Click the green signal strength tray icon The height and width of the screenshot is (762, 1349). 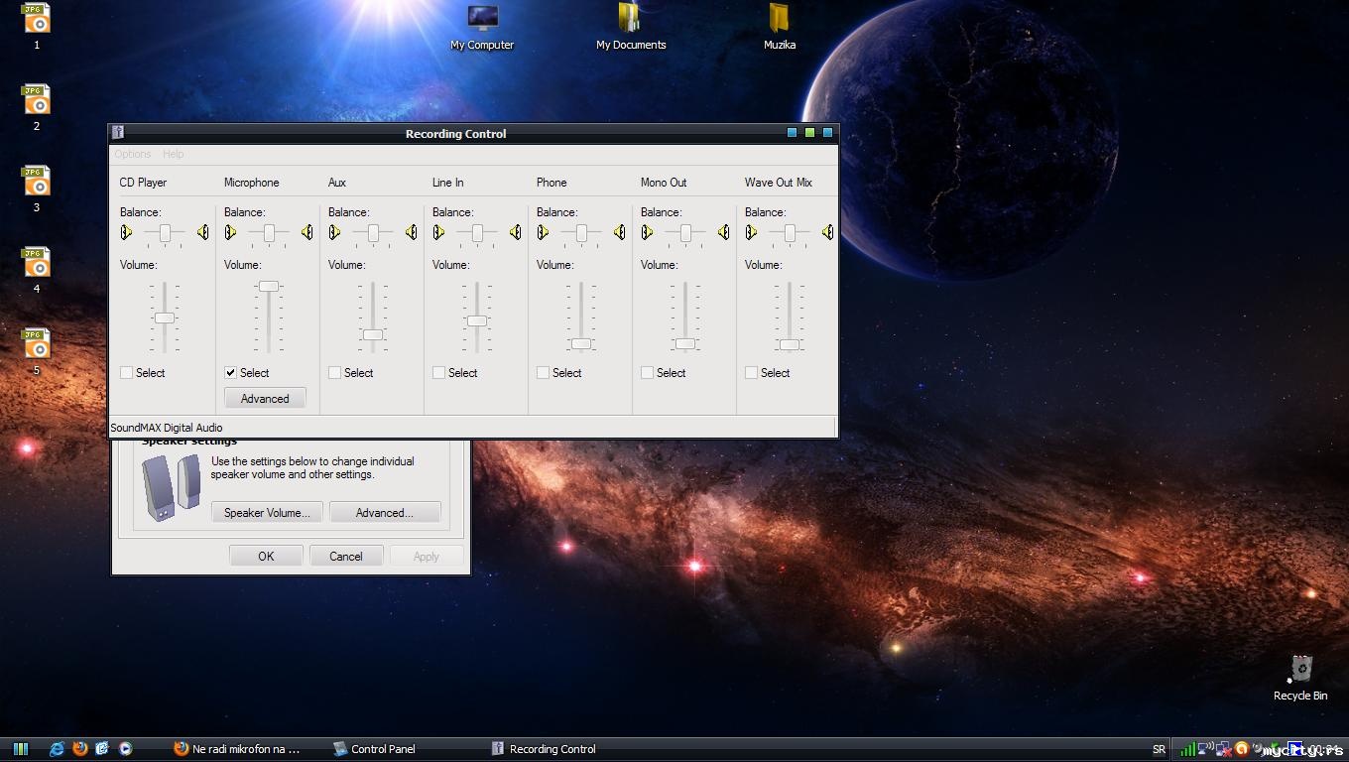click(1187, 749)
